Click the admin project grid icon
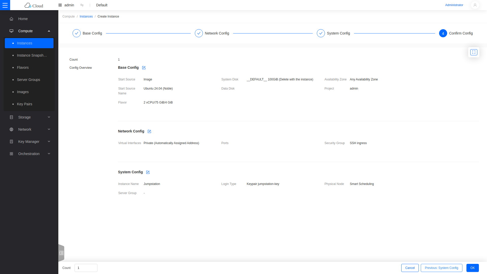This screenshot has height=274, width=487. tap(60, 5)
